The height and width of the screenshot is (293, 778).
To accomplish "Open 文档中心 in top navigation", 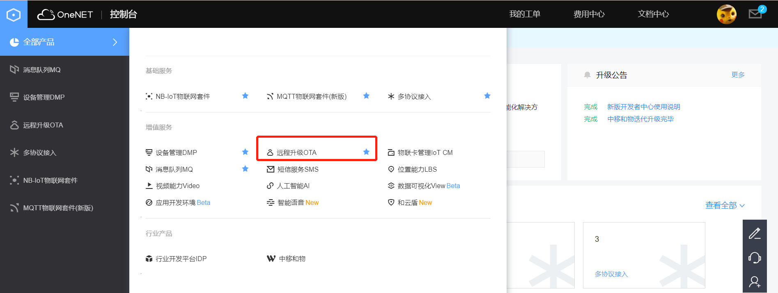I will (x=653, y=14).
